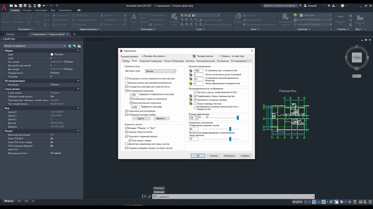
Task: Click the Autodesk App Store cart icon
Action: point(329,6)
